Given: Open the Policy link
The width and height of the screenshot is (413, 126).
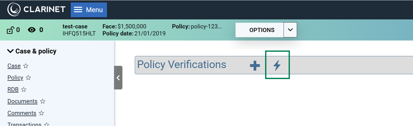Looking at the screenshot, I should [15, 78].
